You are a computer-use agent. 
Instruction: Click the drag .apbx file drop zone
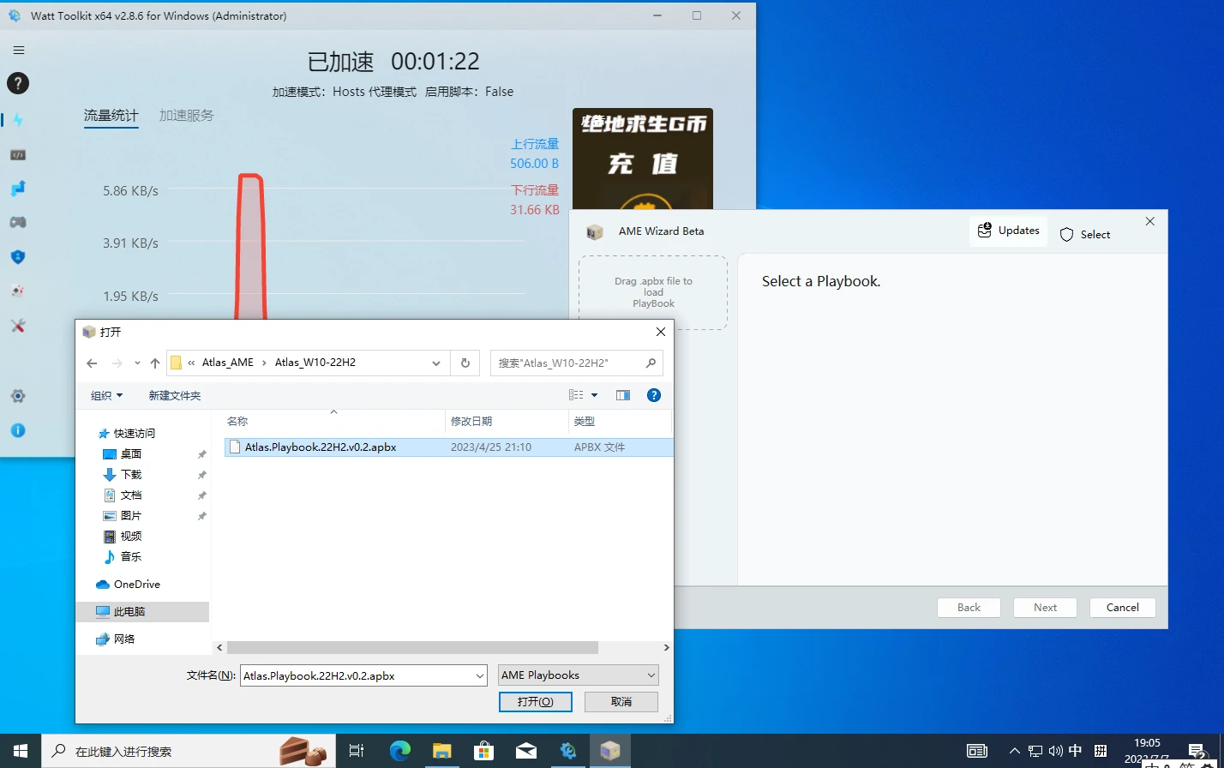[653, 292]
